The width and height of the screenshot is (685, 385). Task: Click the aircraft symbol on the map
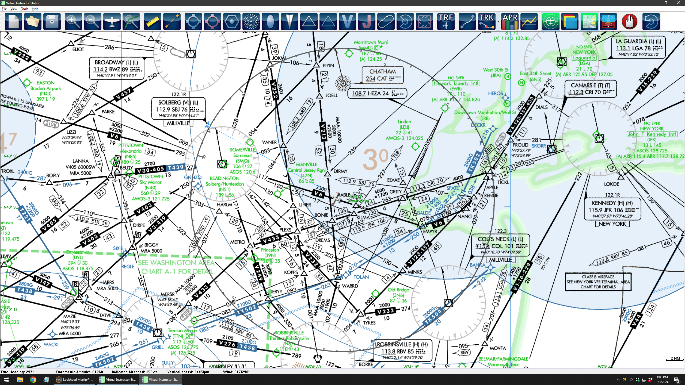pyautogui.click(x=336, y=198)
